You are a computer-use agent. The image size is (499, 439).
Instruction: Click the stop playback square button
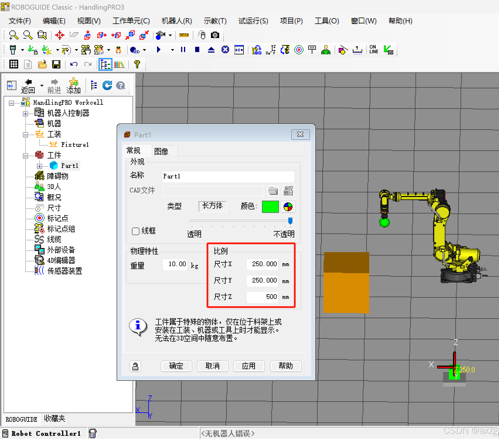(197, 50)
